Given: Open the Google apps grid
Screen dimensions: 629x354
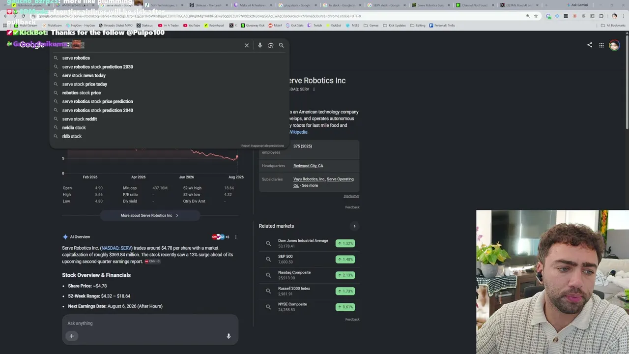Looking at the screenshot, I should [601, 45].
